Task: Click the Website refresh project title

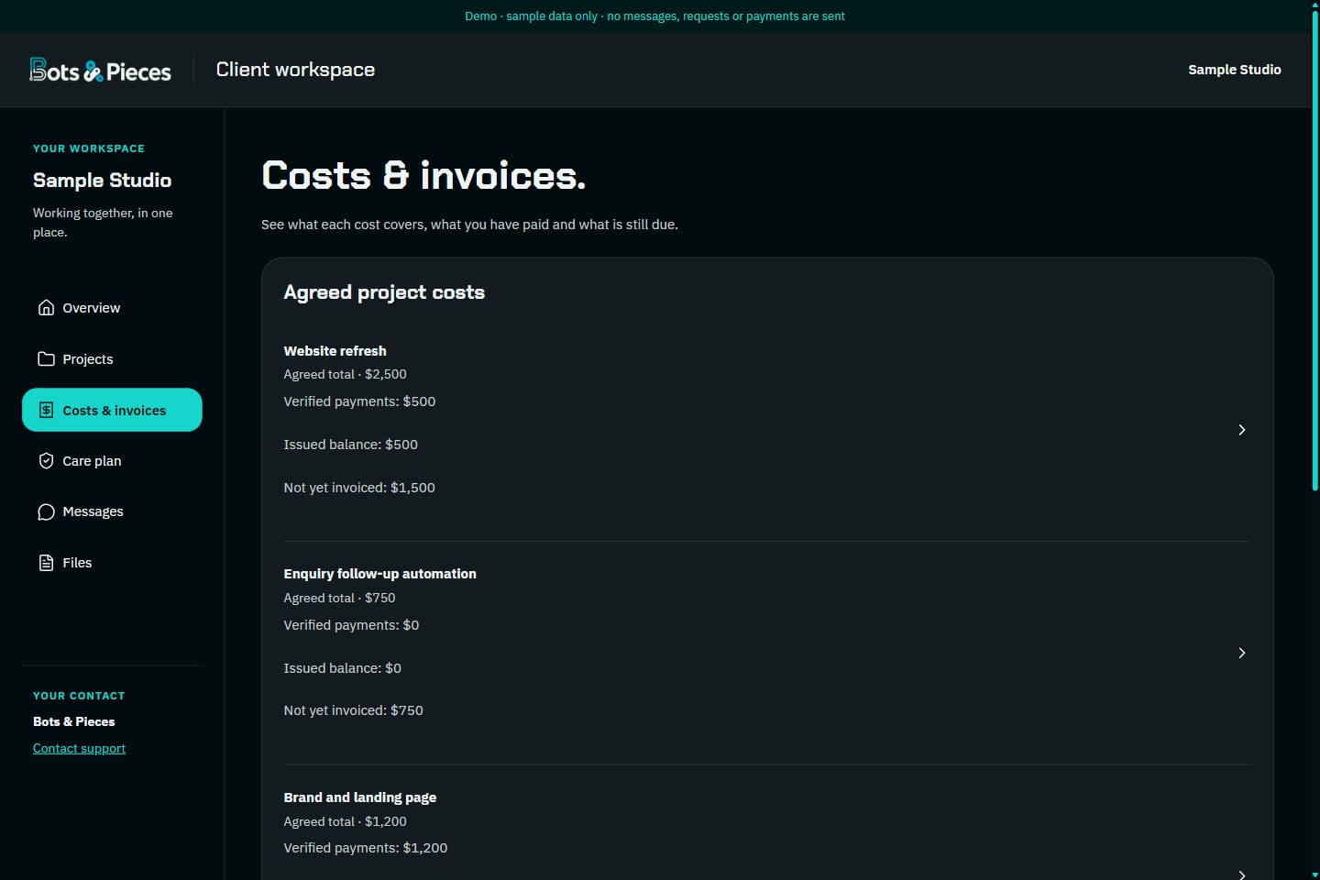Action: click(335, 351)
